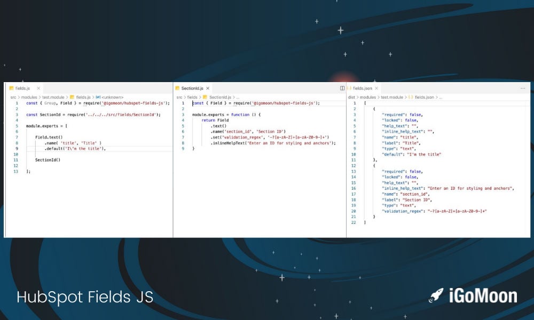The width and height of the screenshot is (534, 320).
Task: Click '"validation_regex"' line in fields.json
Action: (x=434, y=211)
